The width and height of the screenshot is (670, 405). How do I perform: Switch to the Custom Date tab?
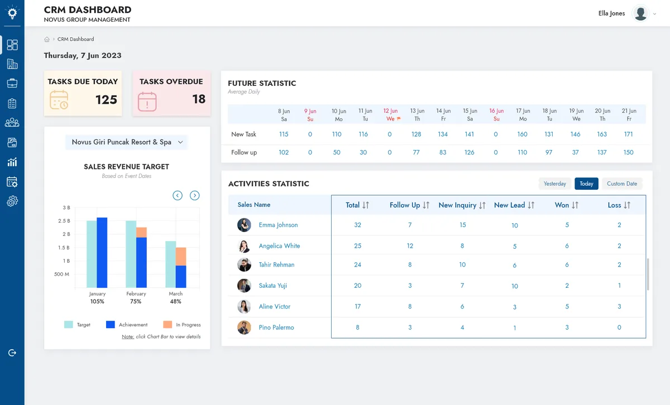click(x=622, y=184)
